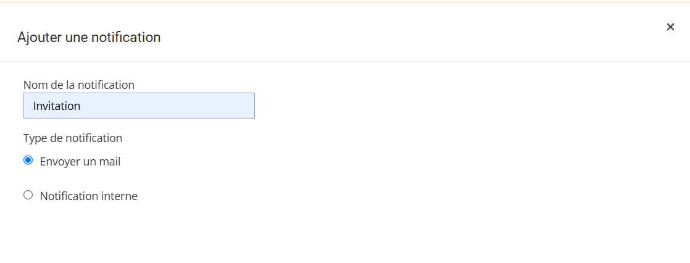Click the Invitation text in the name field
The width and height of the screenshot is (690, 263).
tap(57, 106)
